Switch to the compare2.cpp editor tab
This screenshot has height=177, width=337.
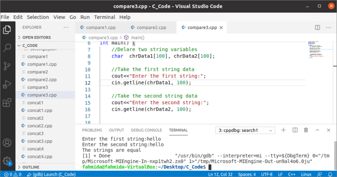click(x=151, y=28)
